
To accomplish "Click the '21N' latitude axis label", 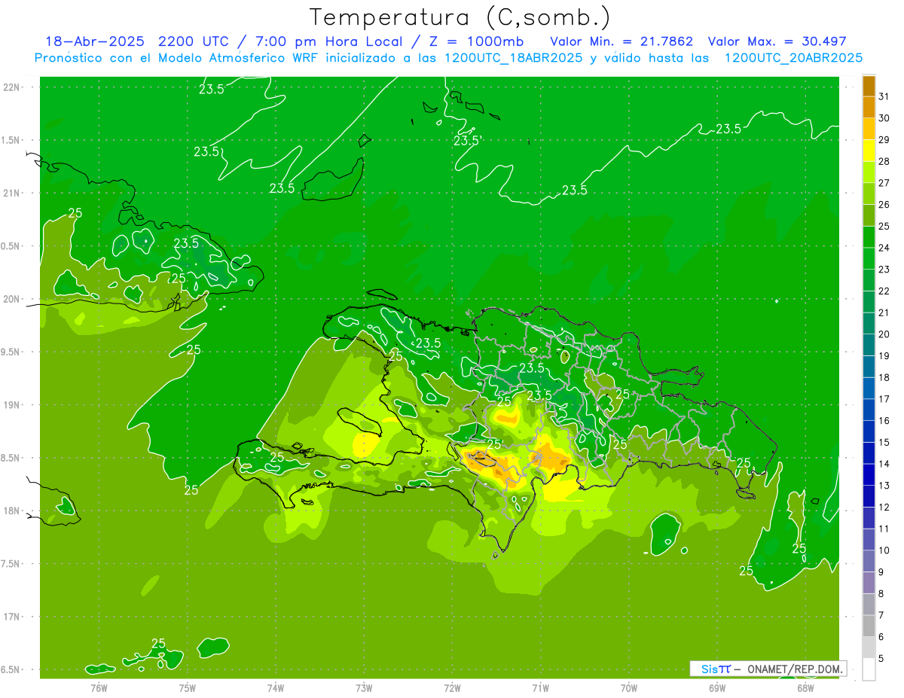I will tap(11, 193).
